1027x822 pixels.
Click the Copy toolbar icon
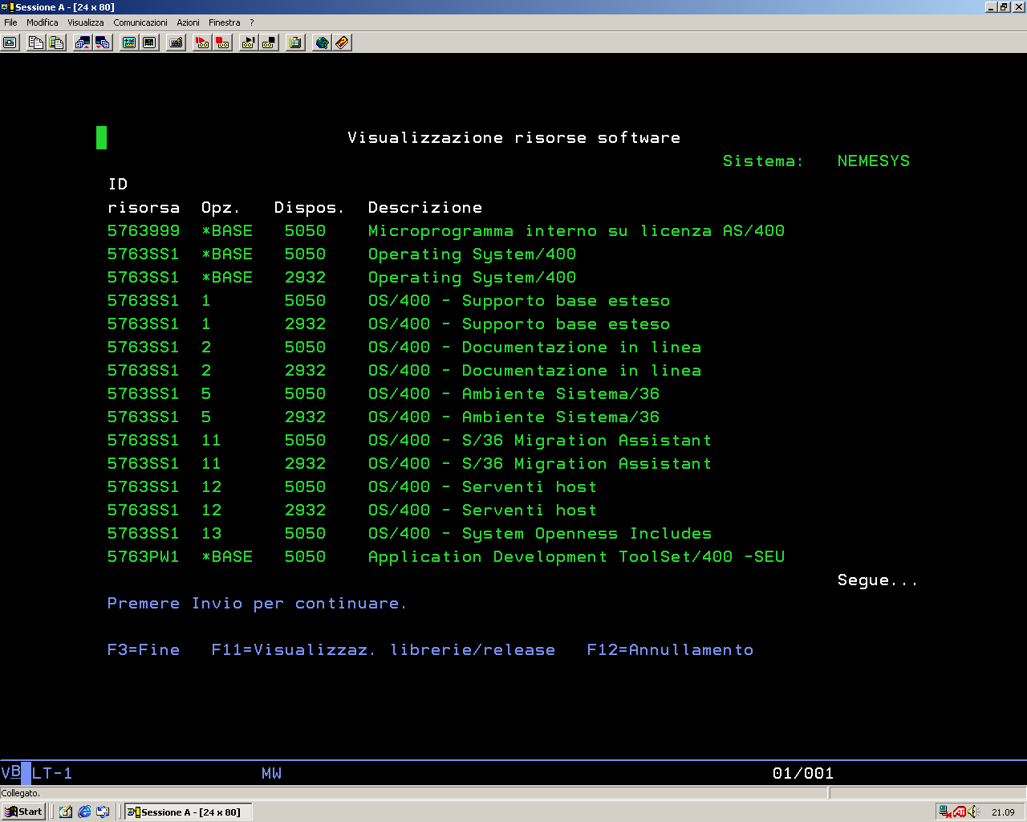coord(35,43)
